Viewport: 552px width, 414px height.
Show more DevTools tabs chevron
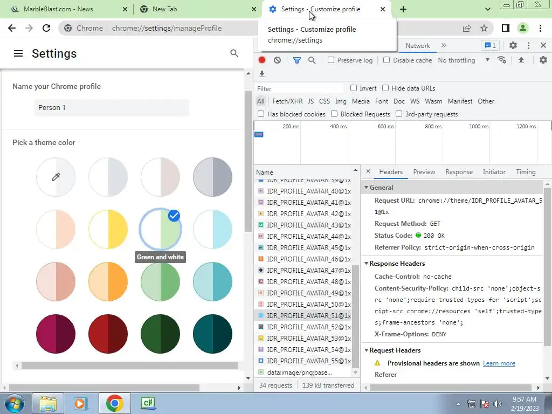444,45
